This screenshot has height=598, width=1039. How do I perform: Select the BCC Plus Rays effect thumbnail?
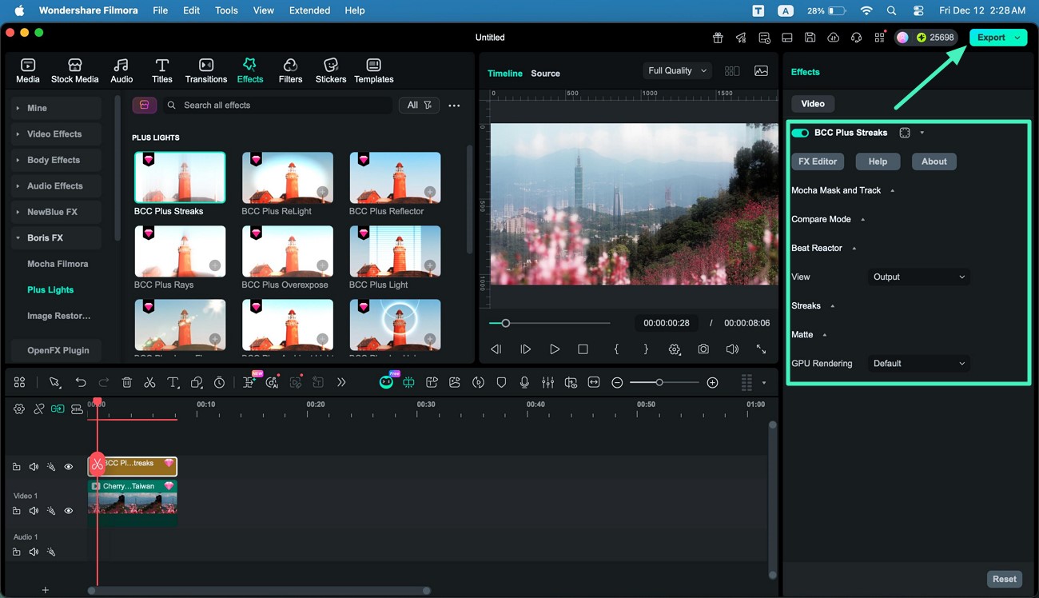(180, 252)
